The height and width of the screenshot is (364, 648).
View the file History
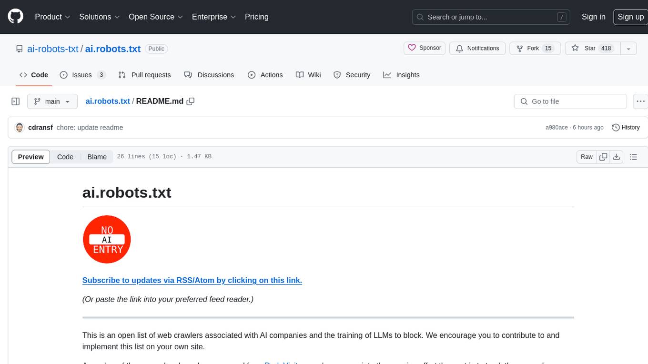(626, 128)
